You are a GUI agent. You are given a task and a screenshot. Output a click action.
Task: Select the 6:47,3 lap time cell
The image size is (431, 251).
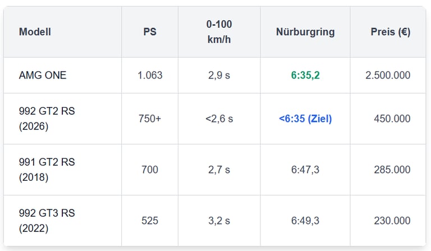pos(305,170)
